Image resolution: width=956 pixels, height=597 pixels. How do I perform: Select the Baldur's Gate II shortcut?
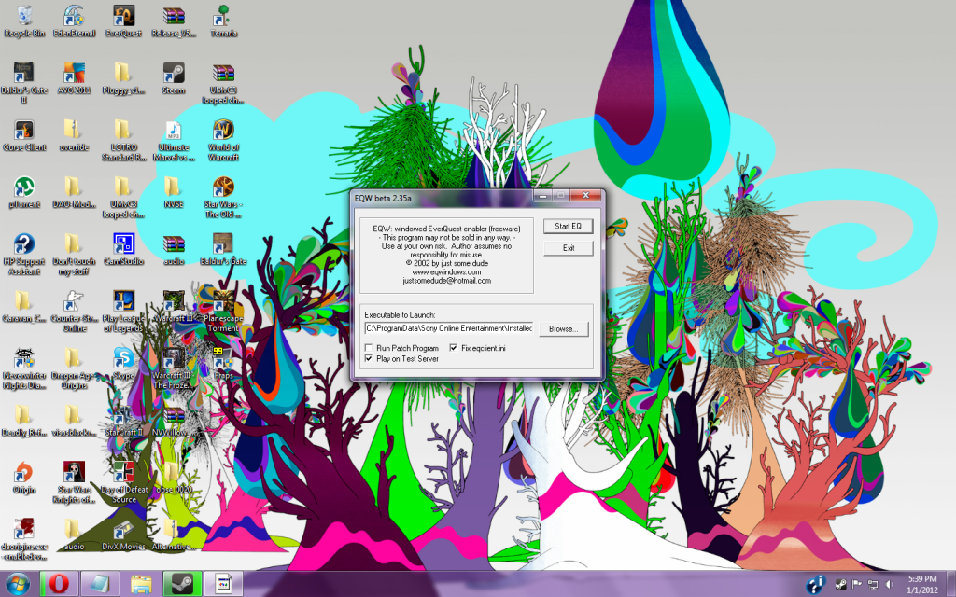point(24,82)
